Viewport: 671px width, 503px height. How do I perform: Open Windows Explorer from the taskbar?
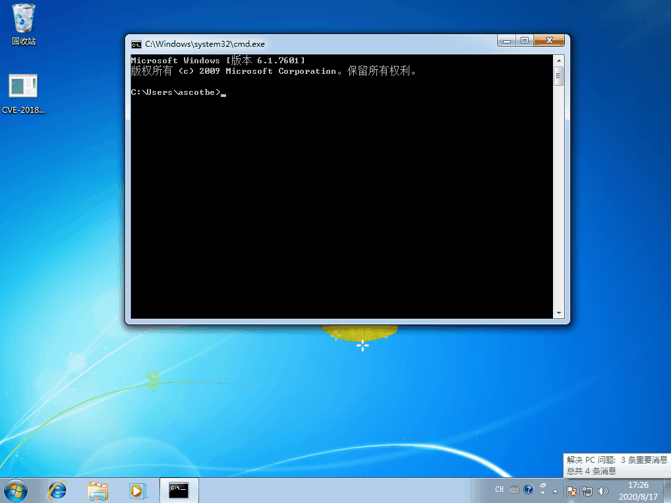point(98,490)
